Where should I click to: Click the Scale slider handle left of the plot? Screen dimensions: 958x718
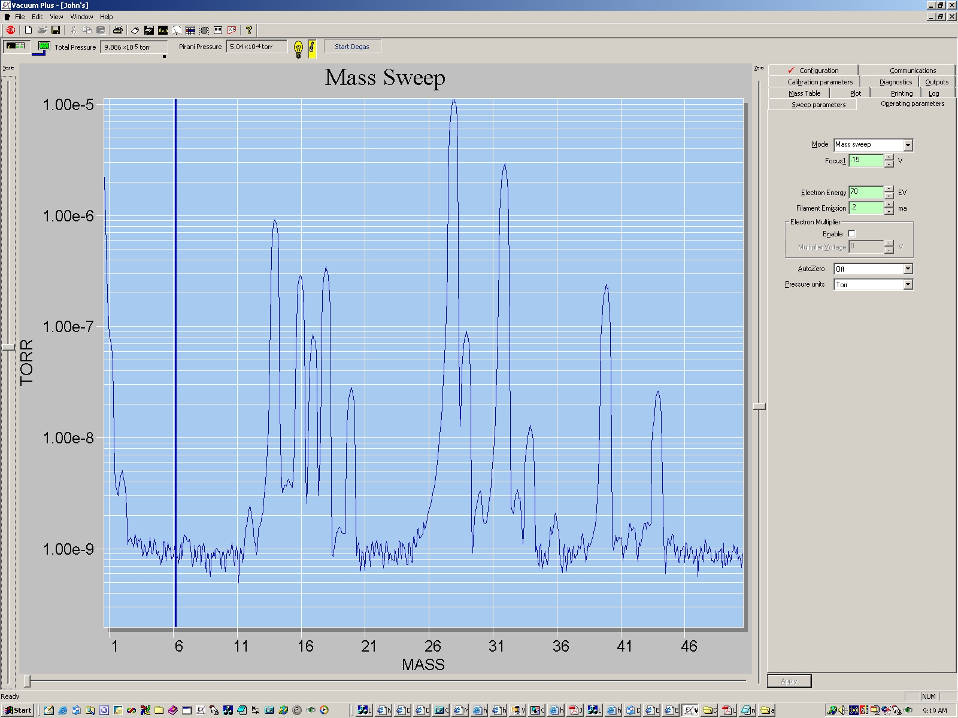[x=8, y=348]
